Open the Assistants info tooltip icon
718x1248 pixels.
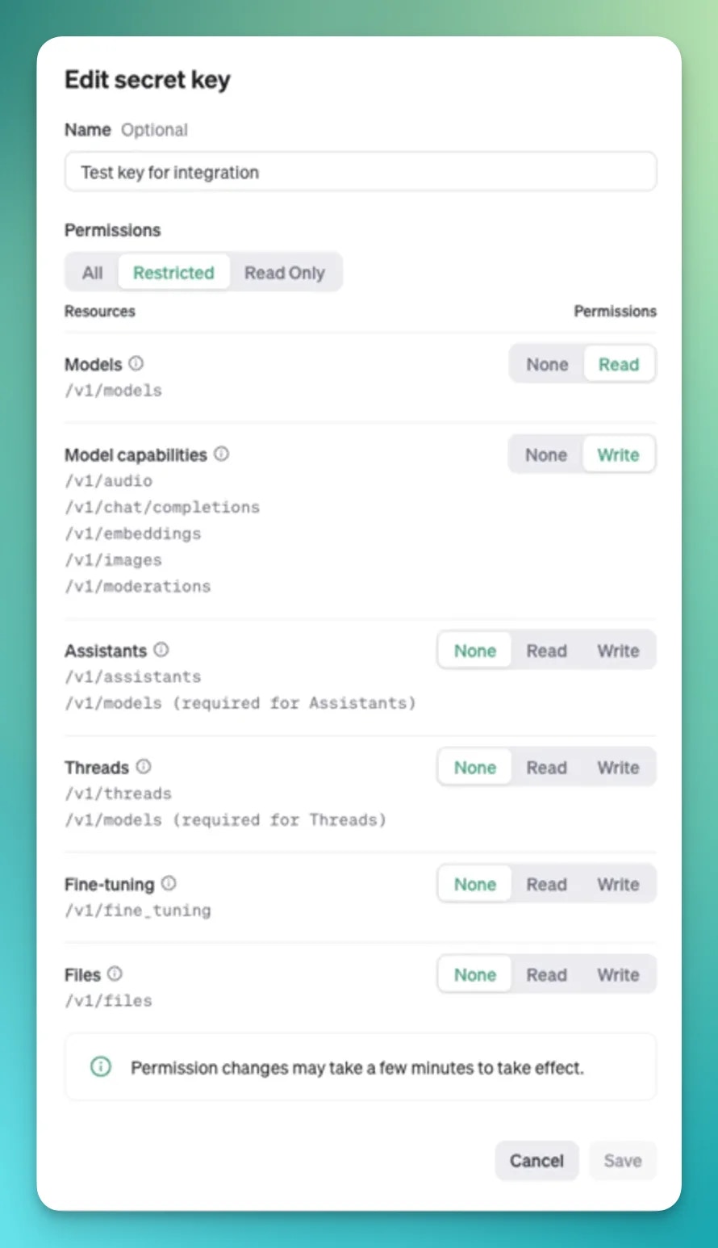[161, 650]
